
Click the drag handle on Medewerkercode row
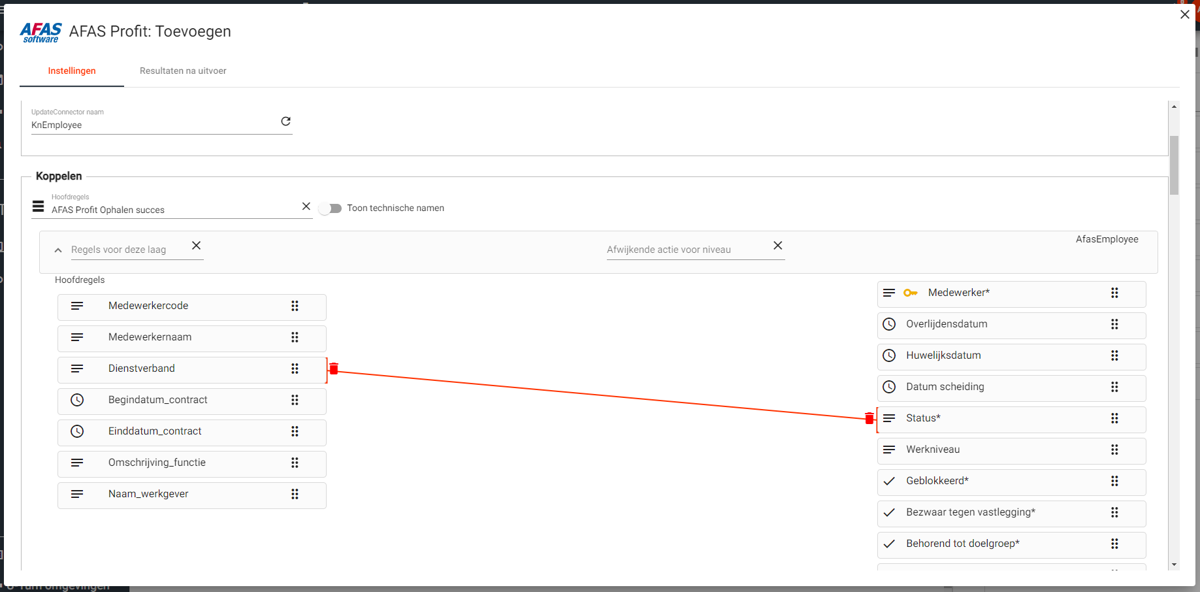[x=295, y=306]
